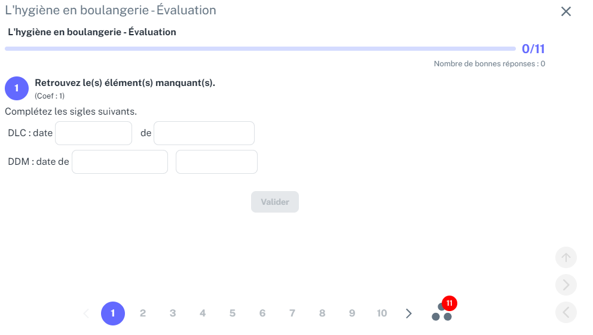Screen dimensions: 593x335
Task: Open the three-dots icon with badge 11
Action: [x=443, y=310]
